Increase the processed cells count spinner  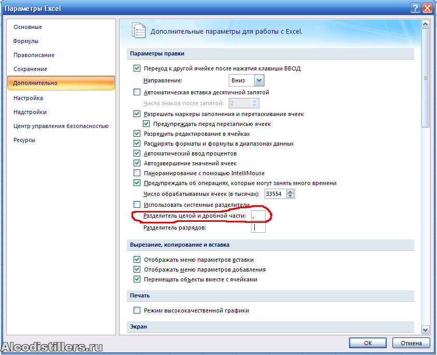pyautogui.click(x=290, y=191)
